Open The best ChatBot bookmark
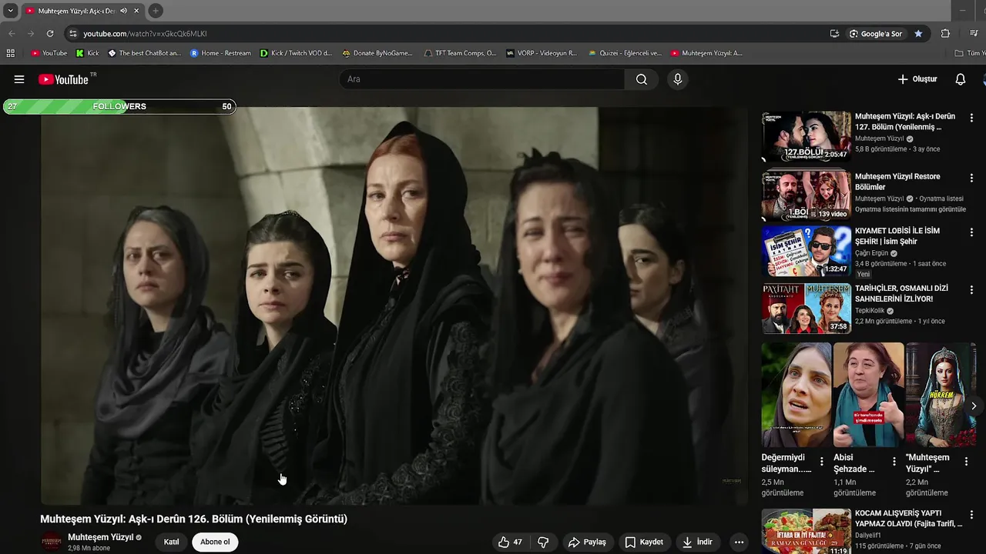The width and height of the screenshot is (986, 554). 144,53
